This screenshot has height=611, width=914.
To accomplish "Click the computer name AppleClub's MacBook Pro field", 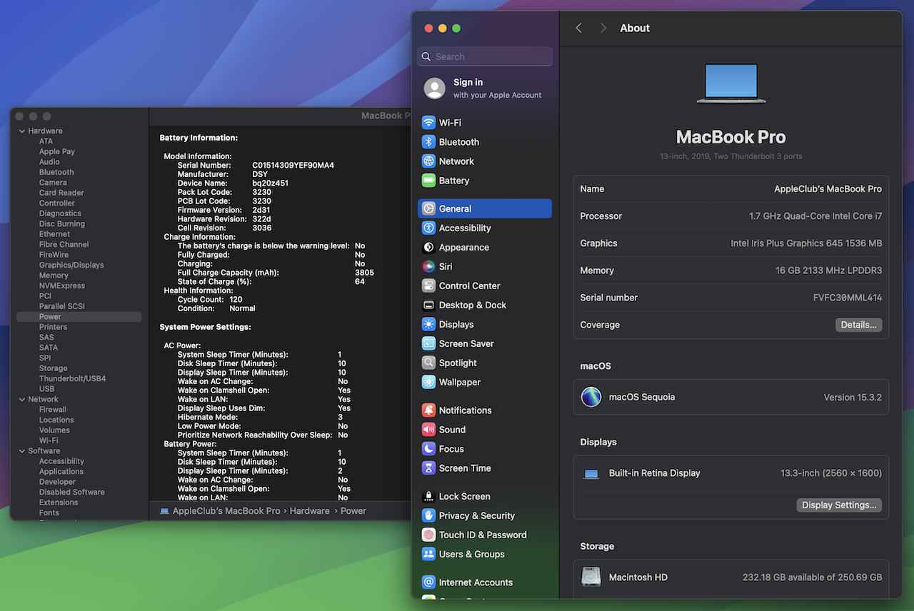I will click(828, 189).
